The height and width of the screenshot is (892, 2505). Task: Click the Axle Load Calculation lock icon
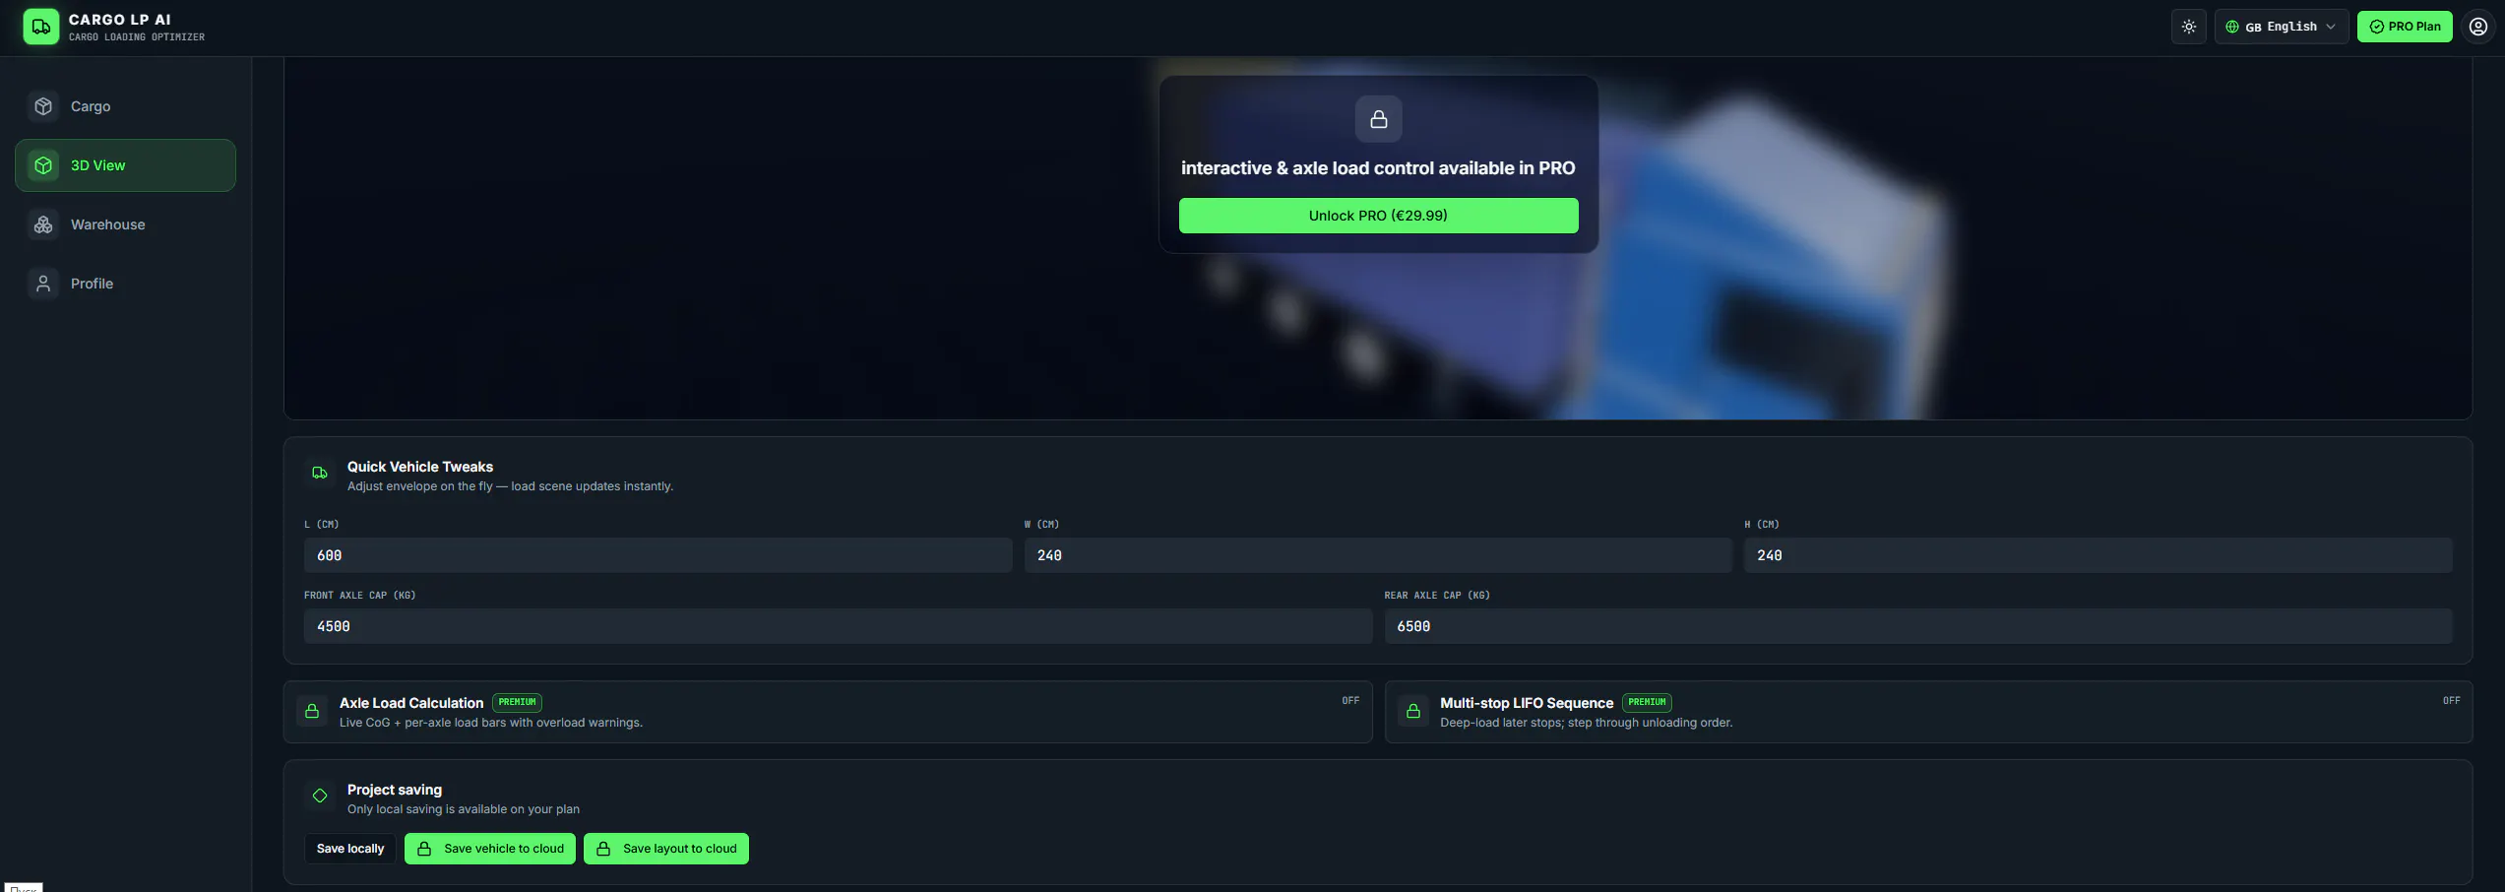(312, 711)
